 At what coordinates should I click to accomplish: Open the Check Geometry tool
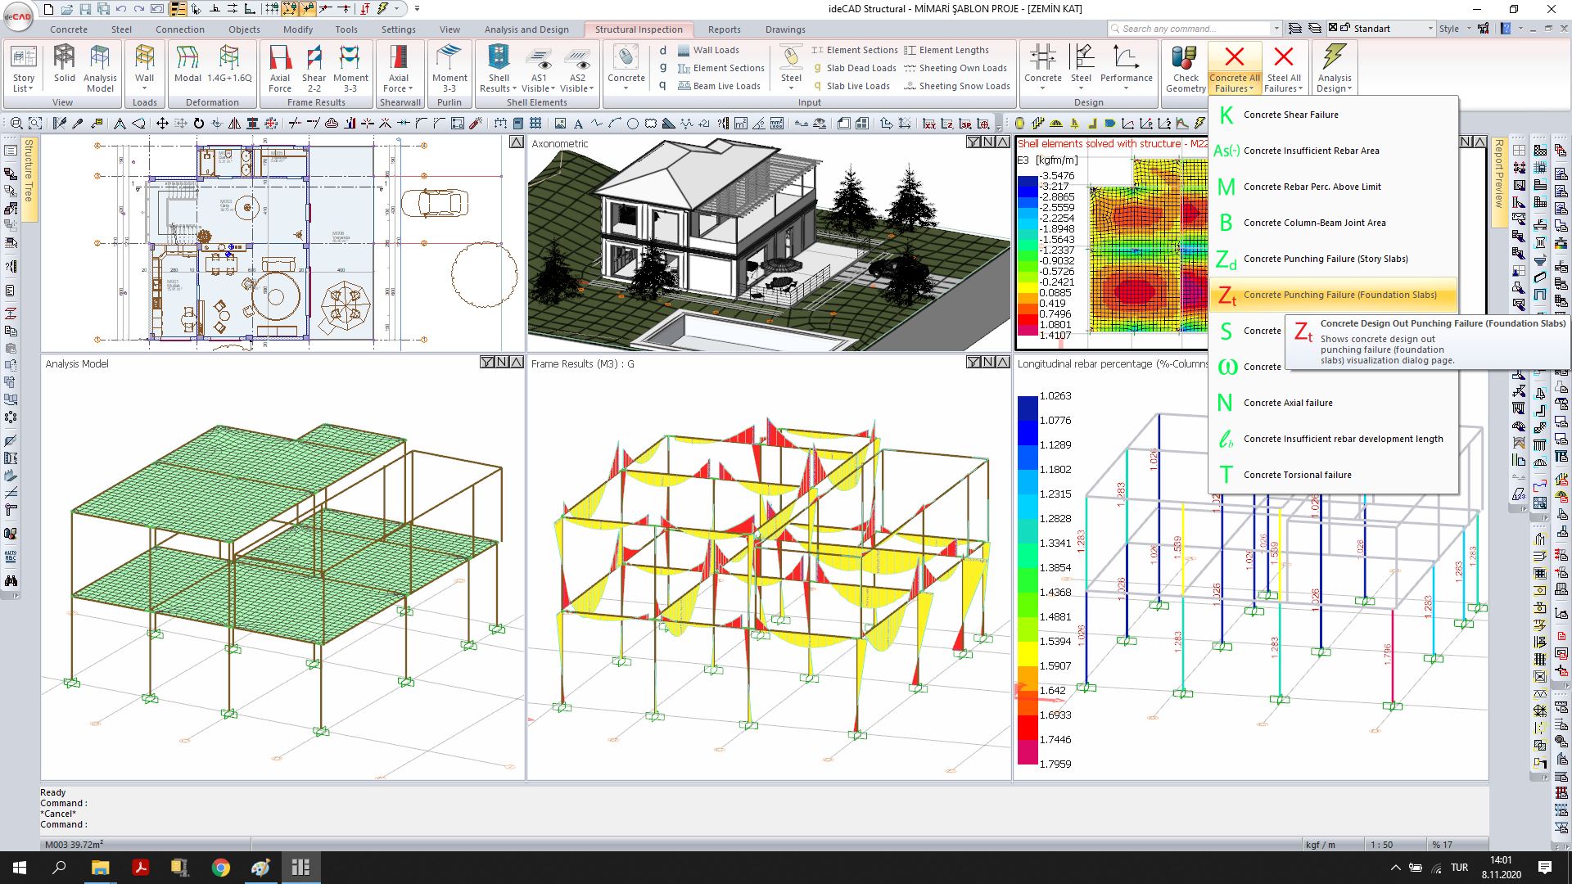(1185, 67)
